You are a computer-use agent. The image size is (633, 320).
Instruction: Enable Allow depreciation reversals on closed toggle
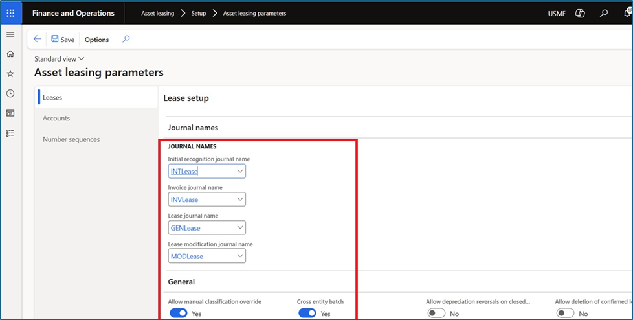436,314
